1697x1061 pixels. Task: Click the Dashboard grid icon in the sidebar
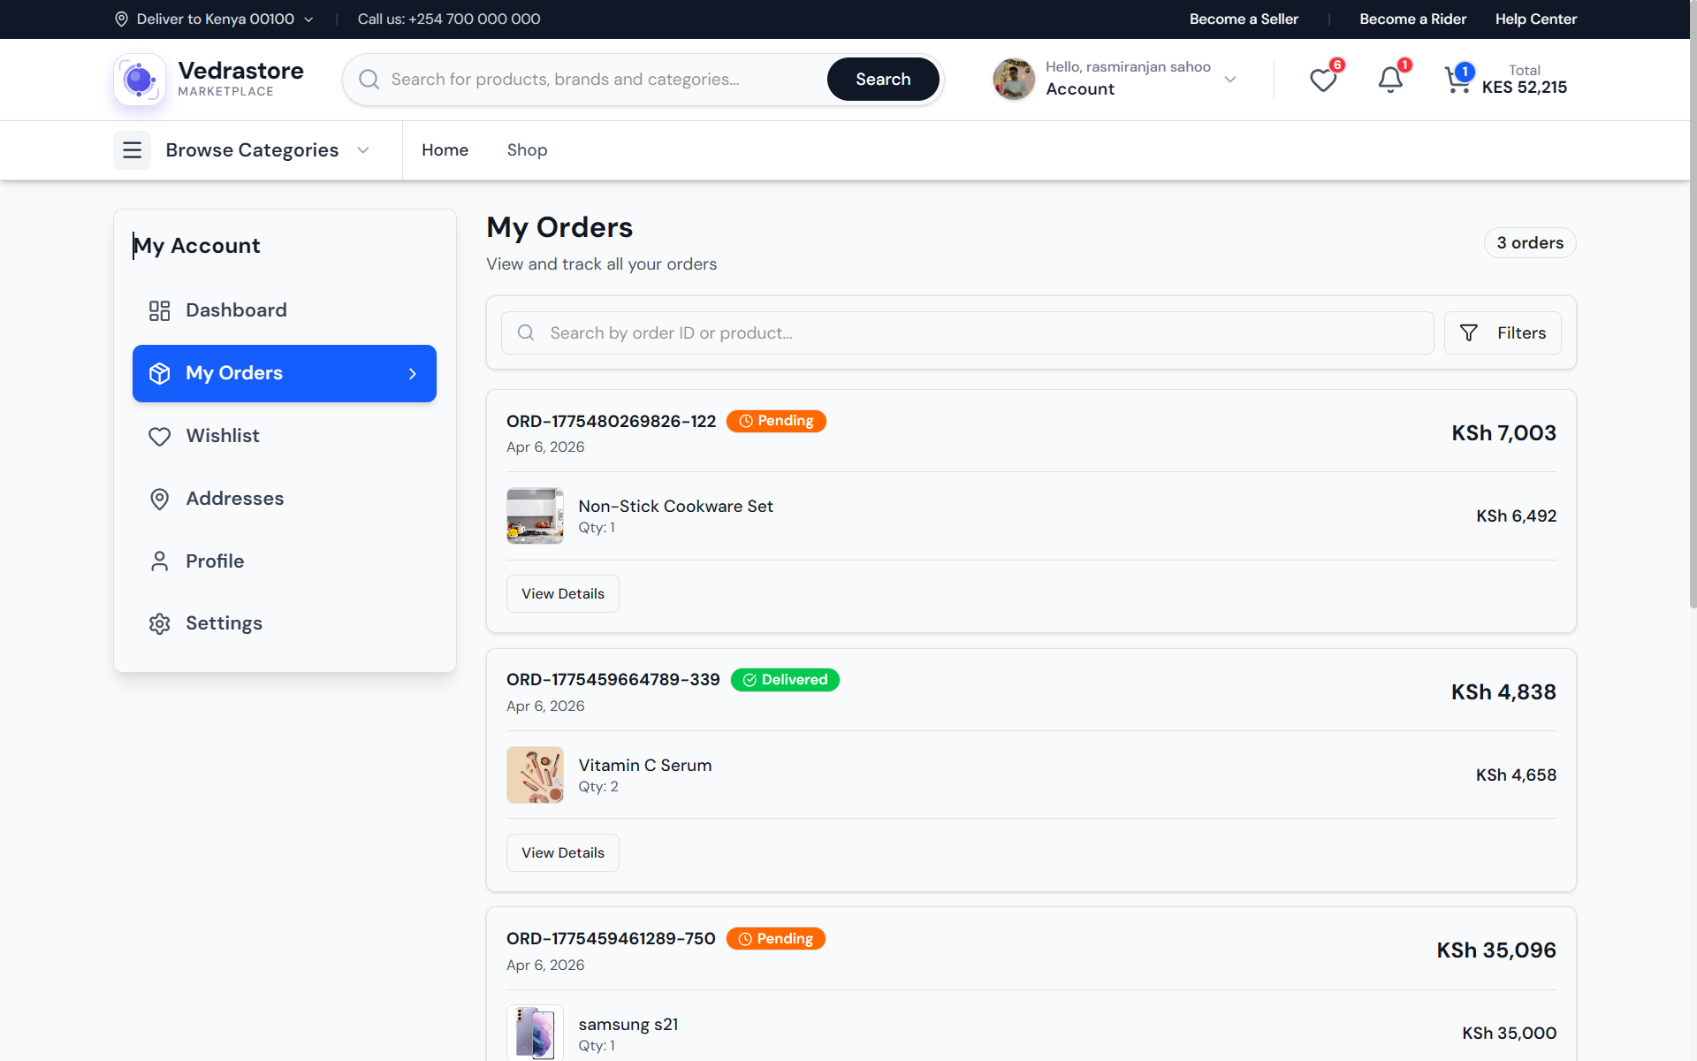click(159, 310)
